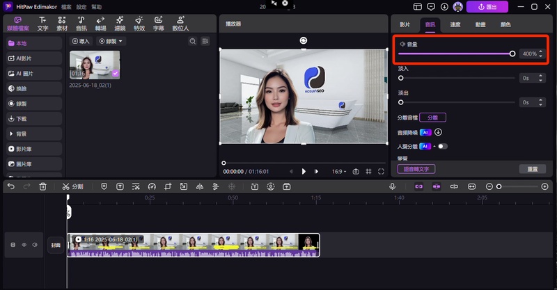The image size is (557, 290).
Task: Open the 16:9 aspect ratio dropdown
Action: coord(339,172)
